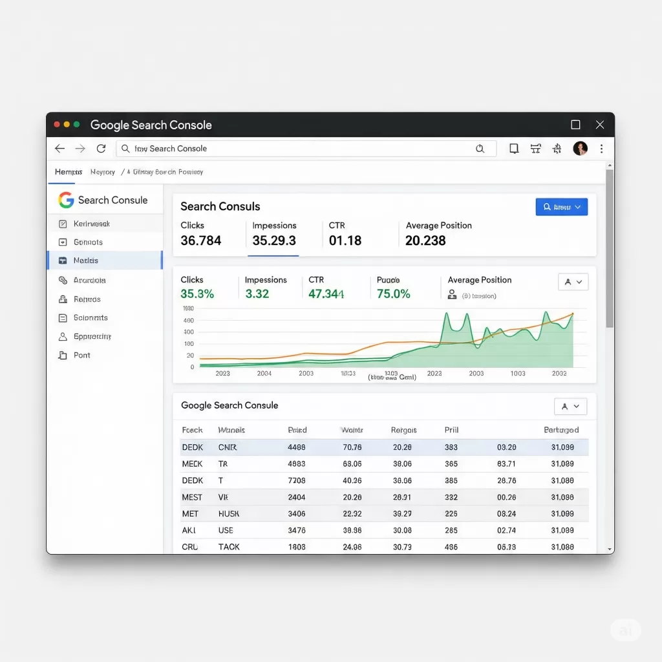Click the Partuged column header
Image resolution: width=662 pixels, height=662 pixels.
pyautogui.click(x=561, y=430)
